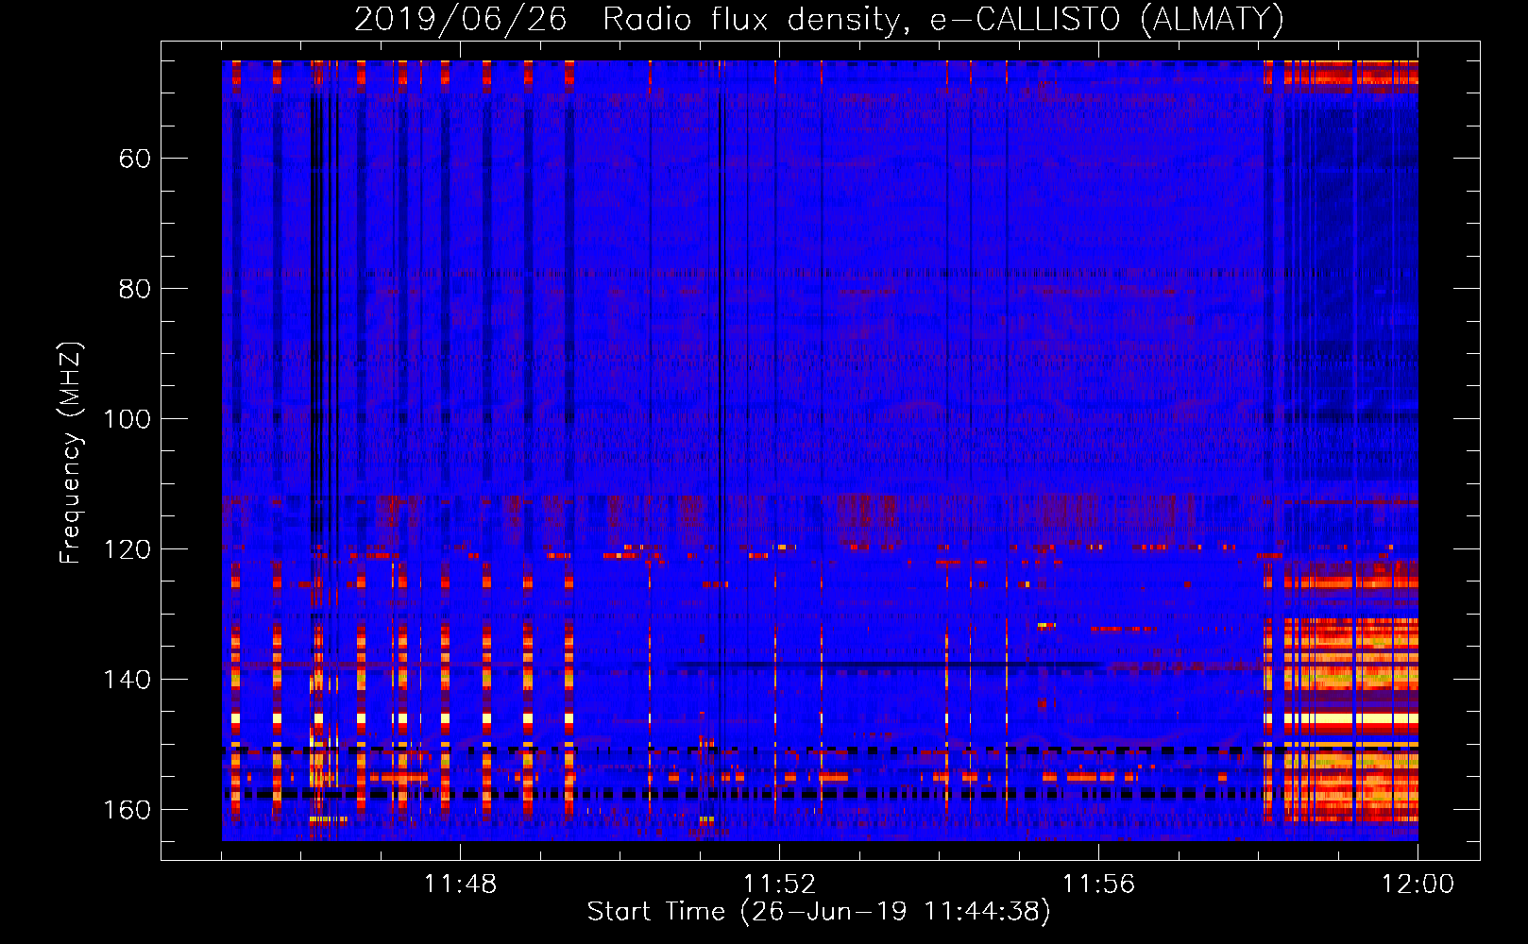
Task: Click the 60 frequency tick label
Action: click(x=135, y=159)
